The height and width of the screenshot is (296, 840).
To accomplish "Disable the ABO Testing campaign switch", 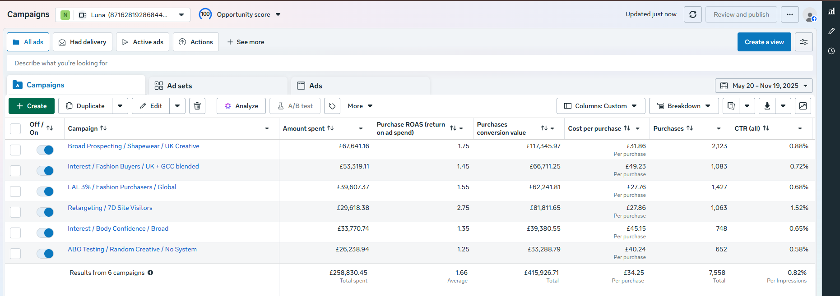I will (x=45, y=254).
